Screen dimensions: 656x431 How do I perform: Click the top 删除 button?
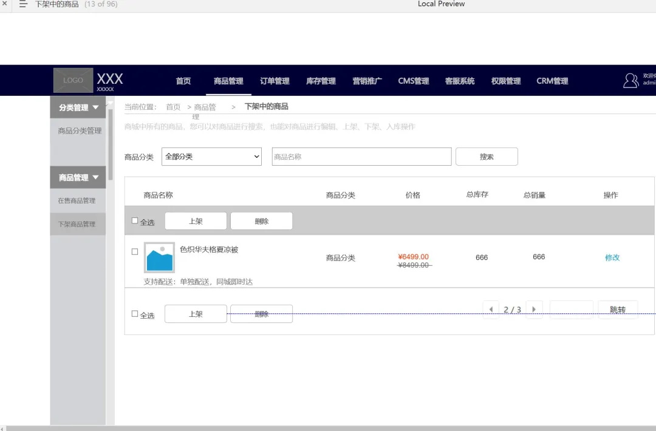click(x=261, y=221)
